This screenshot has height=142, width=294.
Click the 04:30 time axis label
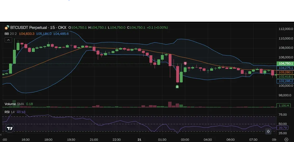[208, 140]
